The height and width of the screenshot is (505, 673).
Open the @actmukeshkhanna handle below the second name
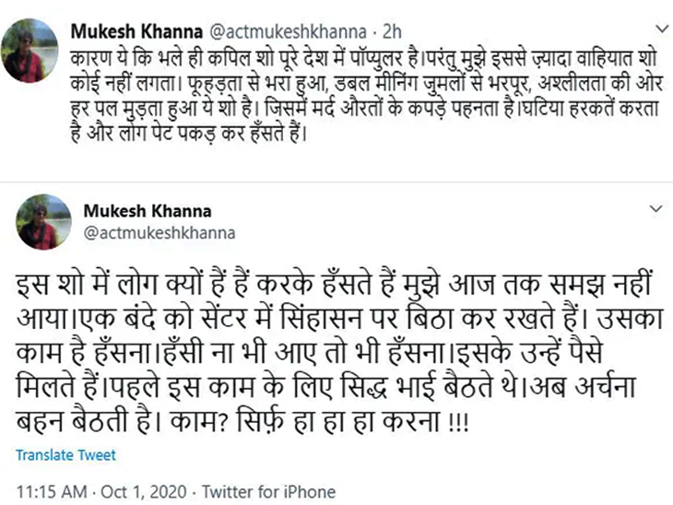pos(147,233)
